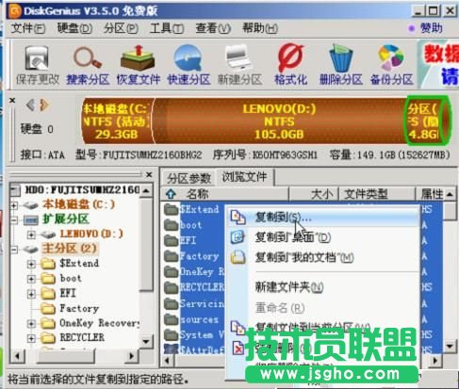Expand the EFI folder in tree
Image resolution: width=459 pixels, height=389 pixels.
click(31, 294)
